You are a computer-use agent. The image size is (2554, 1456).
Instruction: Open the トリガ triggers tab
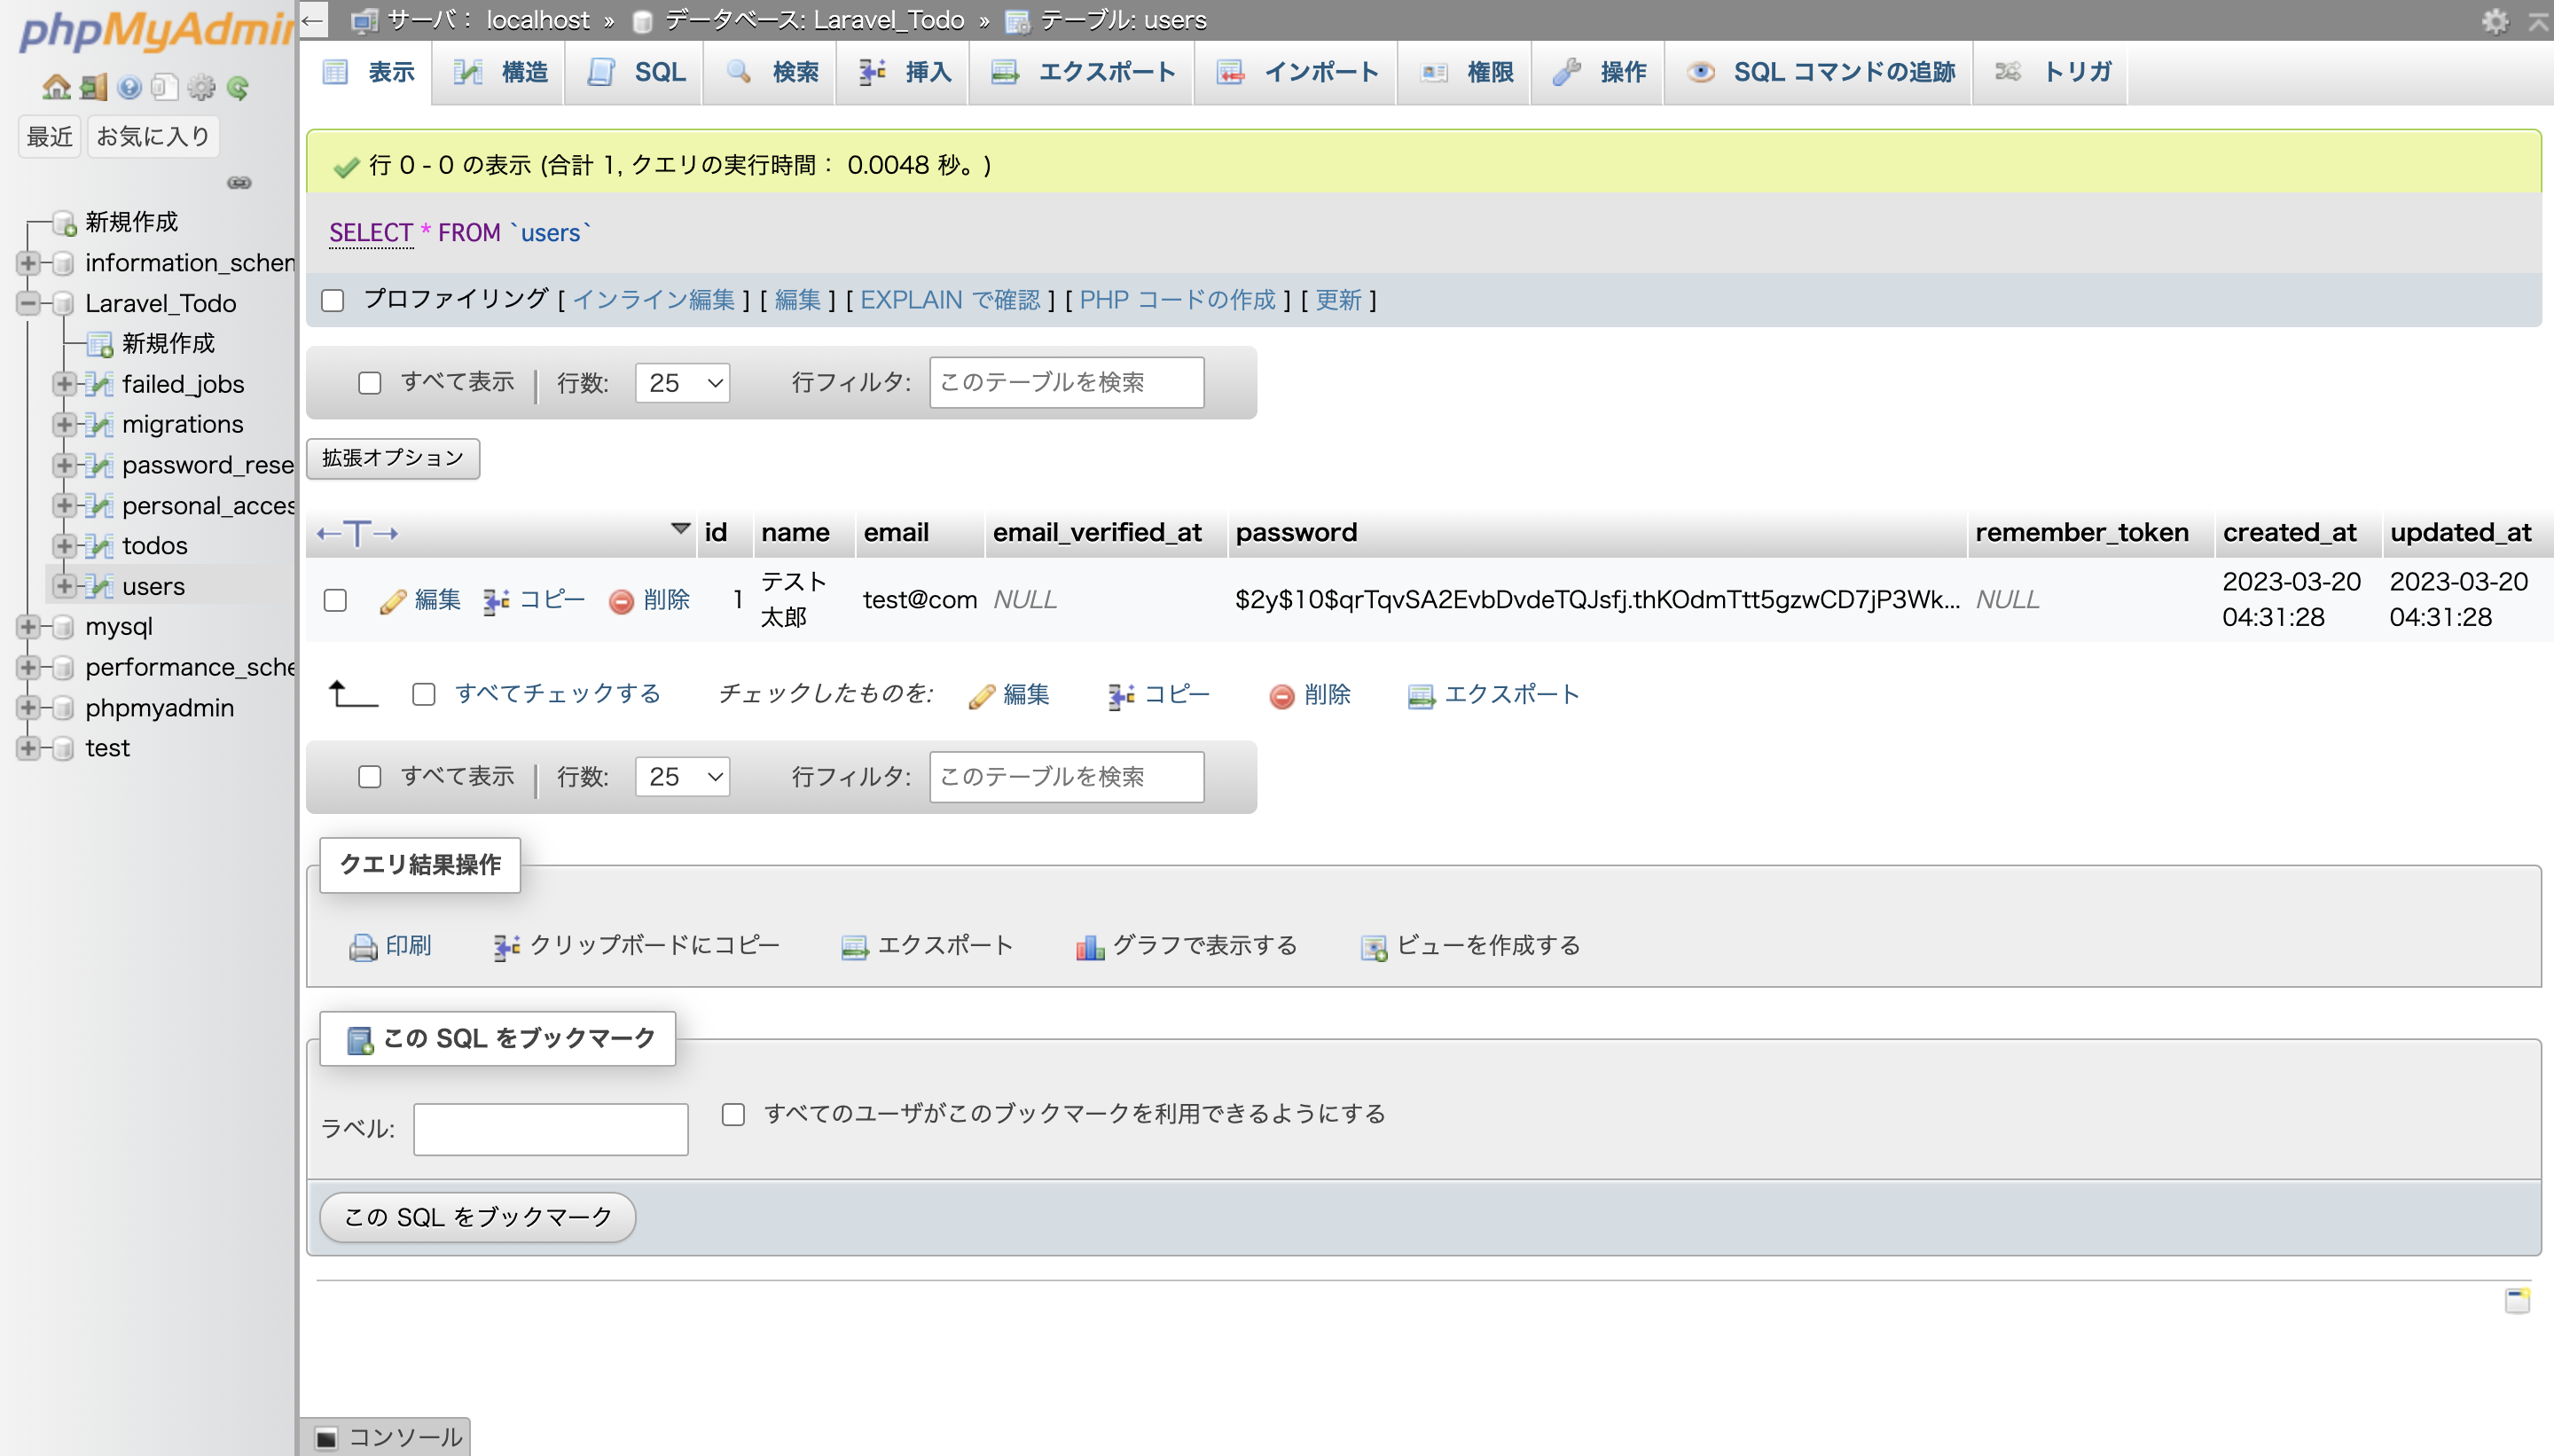(x=2052, y=72)
